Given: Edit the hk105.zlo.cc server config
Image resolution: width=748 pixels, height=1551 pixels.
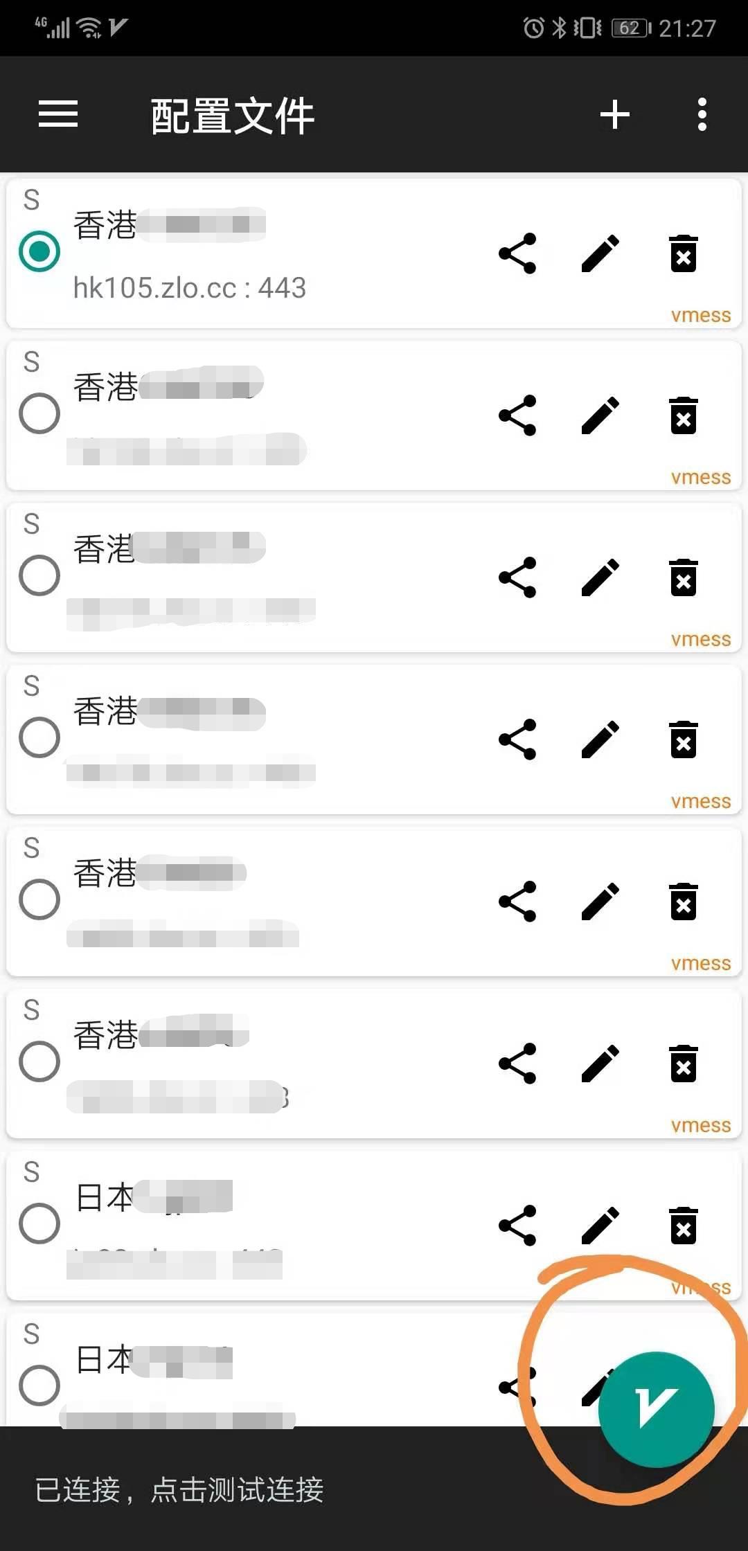Looking at the screenshot, I should [600, 253].
